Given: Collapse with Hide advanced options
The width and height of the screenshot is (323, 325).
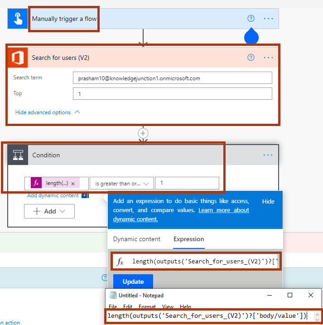Looking at the screenshot, I should click(48, 112).
